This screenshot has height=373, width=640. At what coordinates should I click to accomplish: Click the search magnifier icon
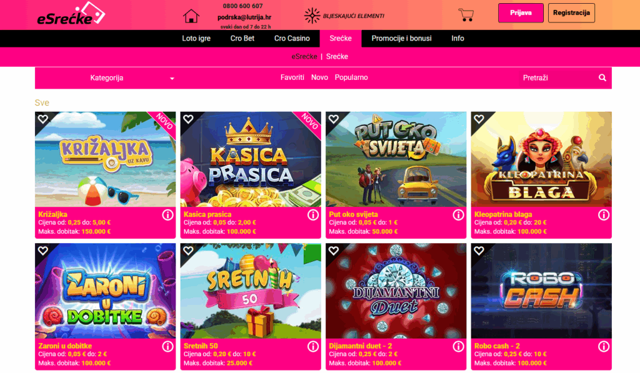(602, 77)
